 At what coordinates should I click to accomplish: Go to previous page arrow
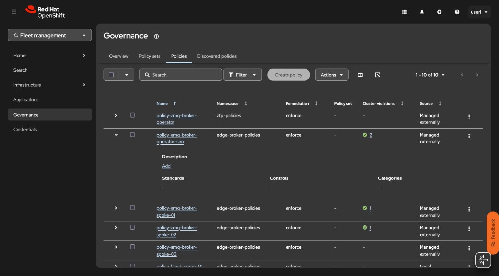462,75
